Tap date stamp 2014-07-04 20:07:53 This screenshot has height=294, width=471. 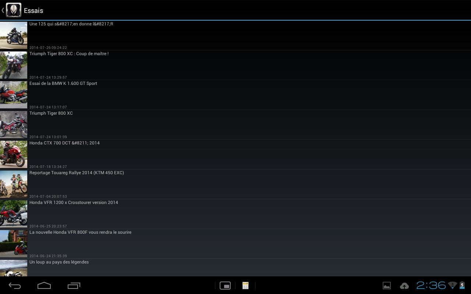48,197
